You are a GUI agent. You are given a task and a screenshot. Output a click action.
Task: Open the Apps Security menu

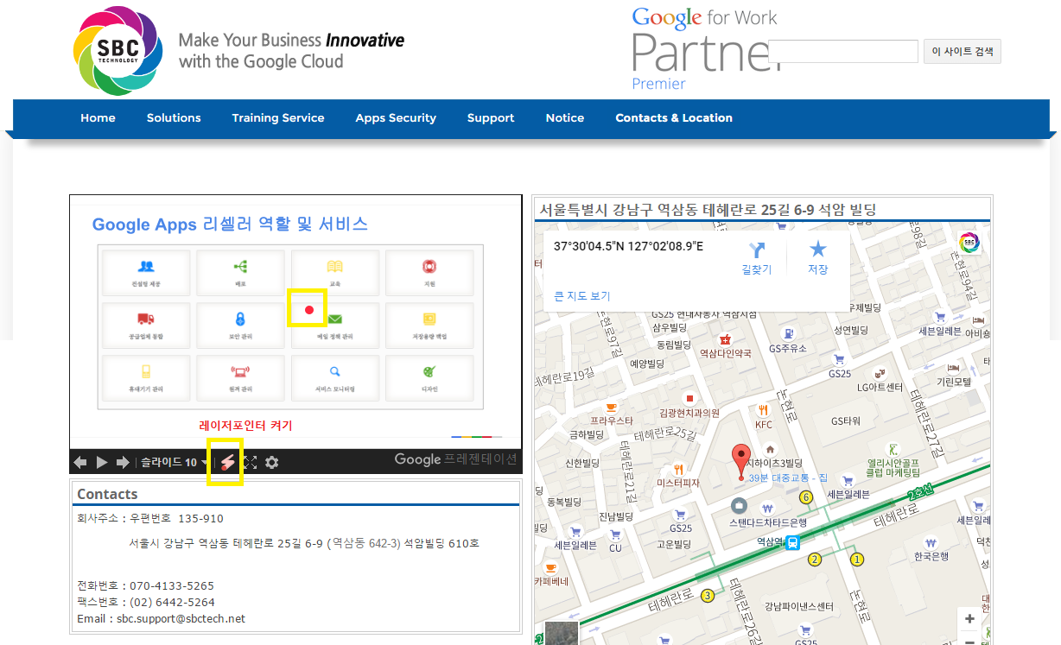point(396,118)
